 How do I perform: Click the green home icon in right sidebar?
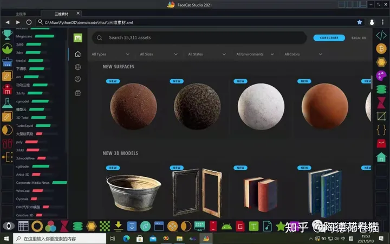coord(381,157)
